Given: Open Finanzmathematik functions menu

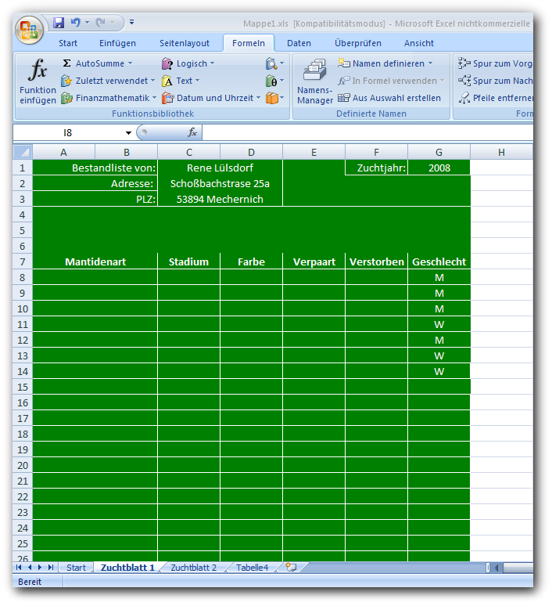Looking at the screenshot, I should pos(109,98).
